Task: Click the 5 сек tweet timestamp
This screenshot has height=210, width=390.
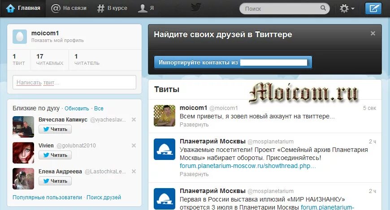Action: click(369, 108)
